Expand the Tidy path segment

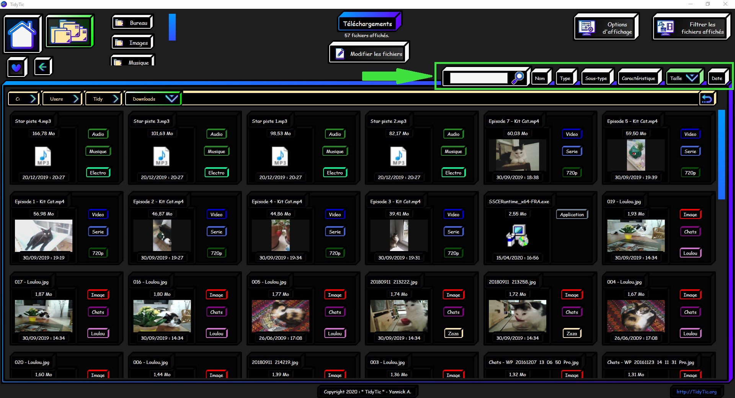(x=103, y=99)
